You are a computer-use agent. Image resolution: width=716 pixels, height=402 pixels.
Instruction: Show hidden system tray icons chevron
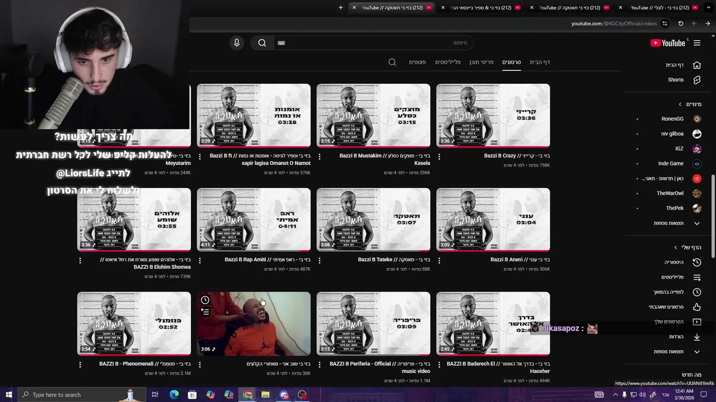coord(615,395)
